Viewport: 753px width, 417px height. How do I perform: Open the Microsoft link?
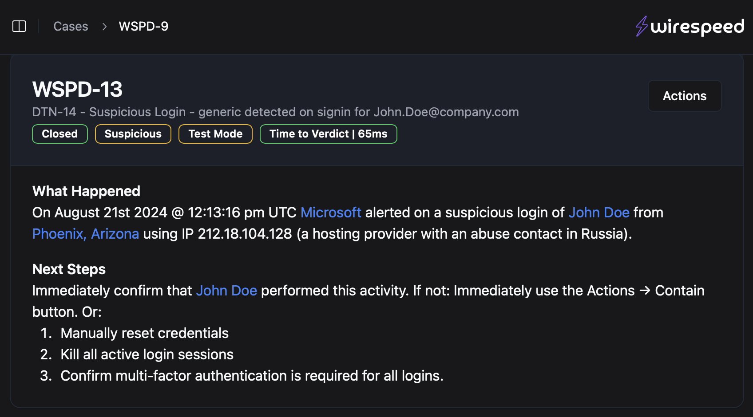[331, 212]
